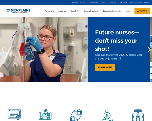Open the Academics dropdown menu
Image resolution: width=152 pixels, height=121 pixels.
click(x=63, y=11)
